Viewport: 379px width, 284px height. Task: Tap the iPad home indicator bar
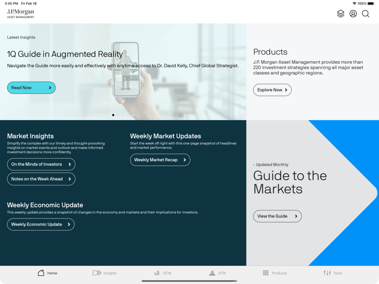tap(190, 281)
